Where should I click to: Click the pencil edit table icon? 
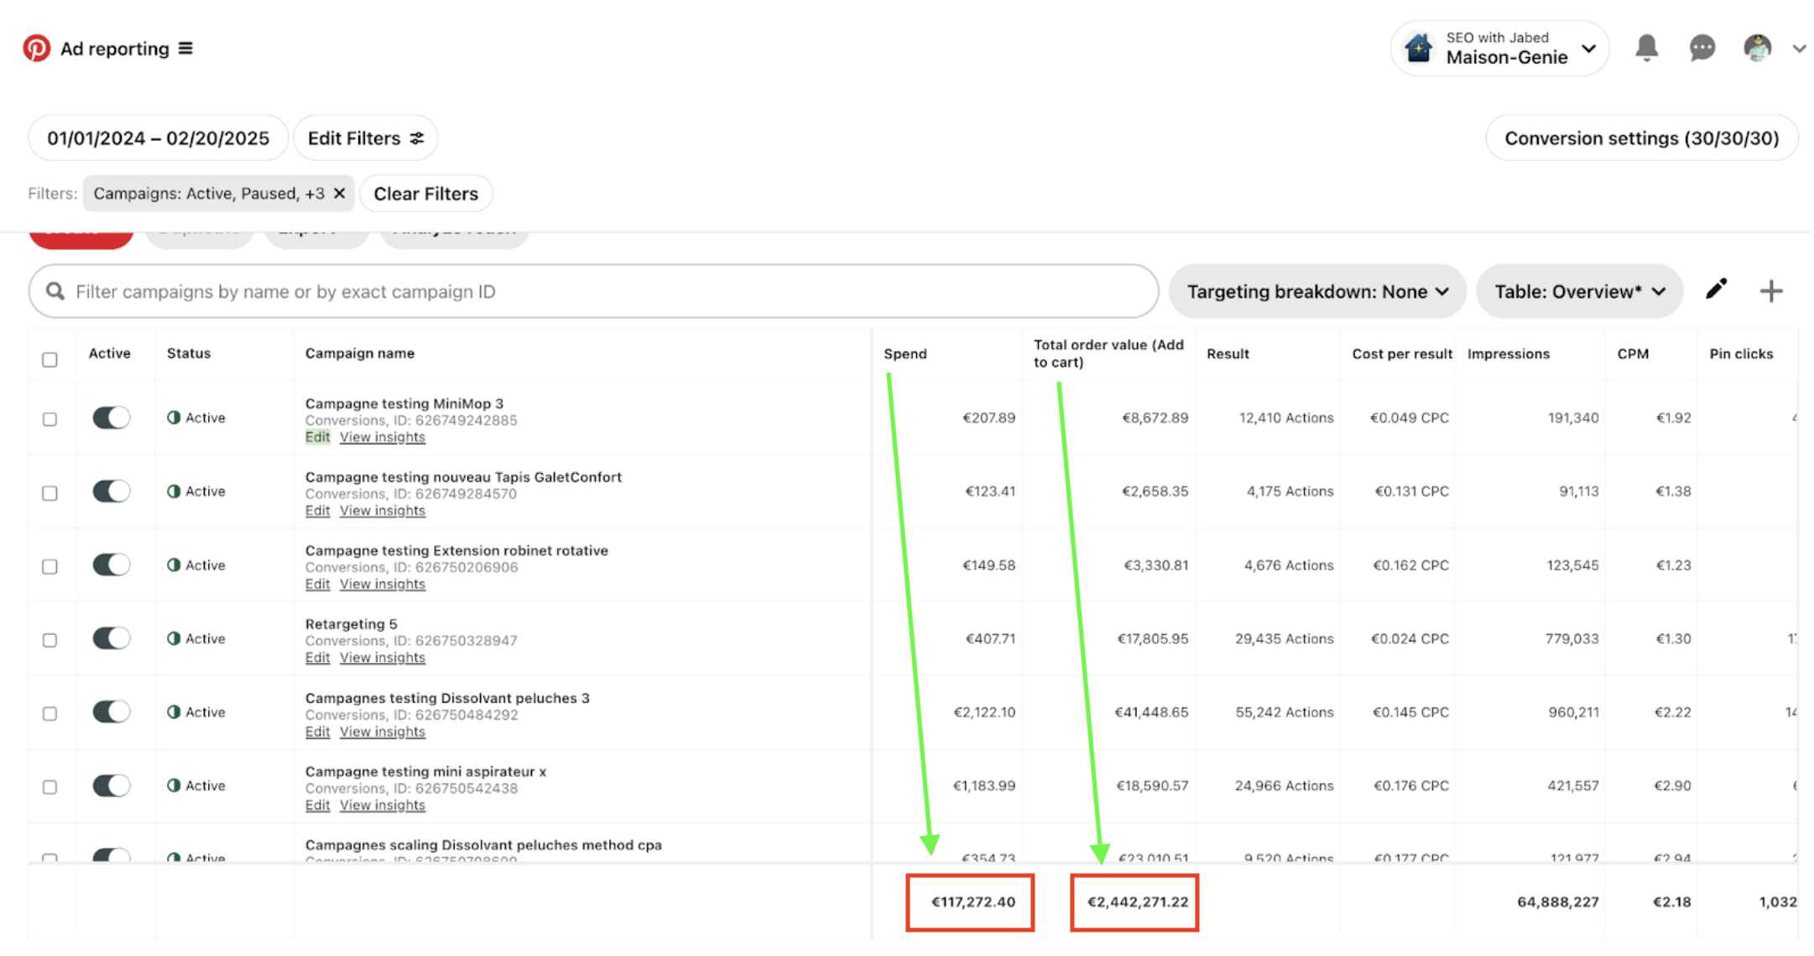click(1716, 290)
